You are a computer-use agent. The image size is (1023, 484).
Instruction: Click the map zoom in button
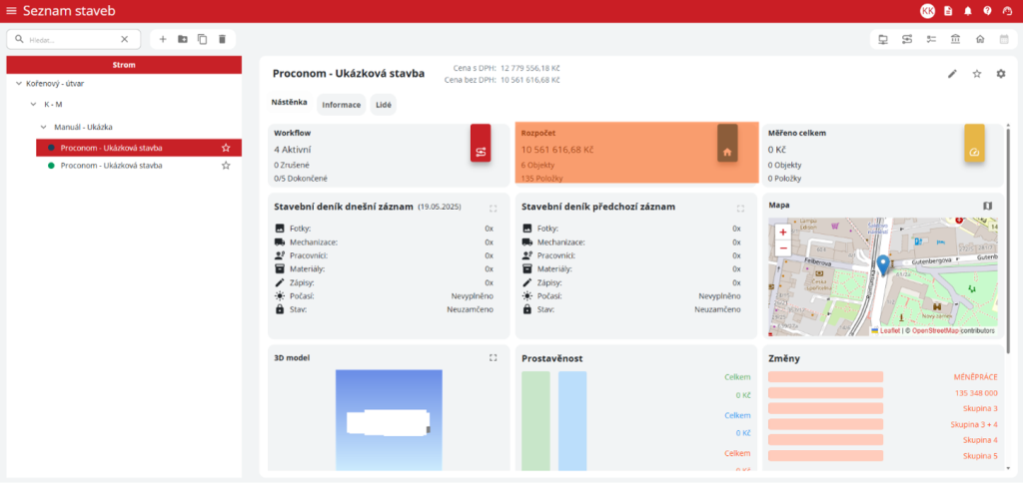[782, 232]
